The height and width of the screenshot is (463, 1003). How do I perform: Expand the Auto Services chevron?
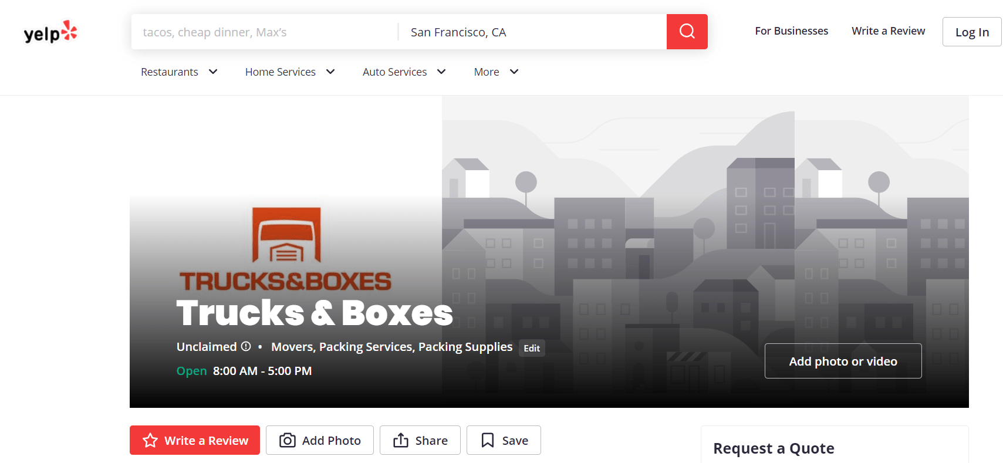tap(442, 72)
